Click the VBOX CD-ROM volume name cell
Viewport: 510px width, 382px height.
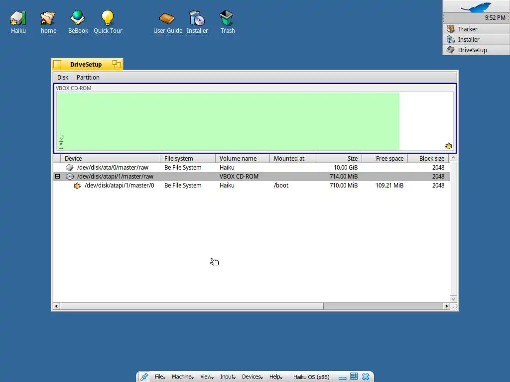point(239,177)
